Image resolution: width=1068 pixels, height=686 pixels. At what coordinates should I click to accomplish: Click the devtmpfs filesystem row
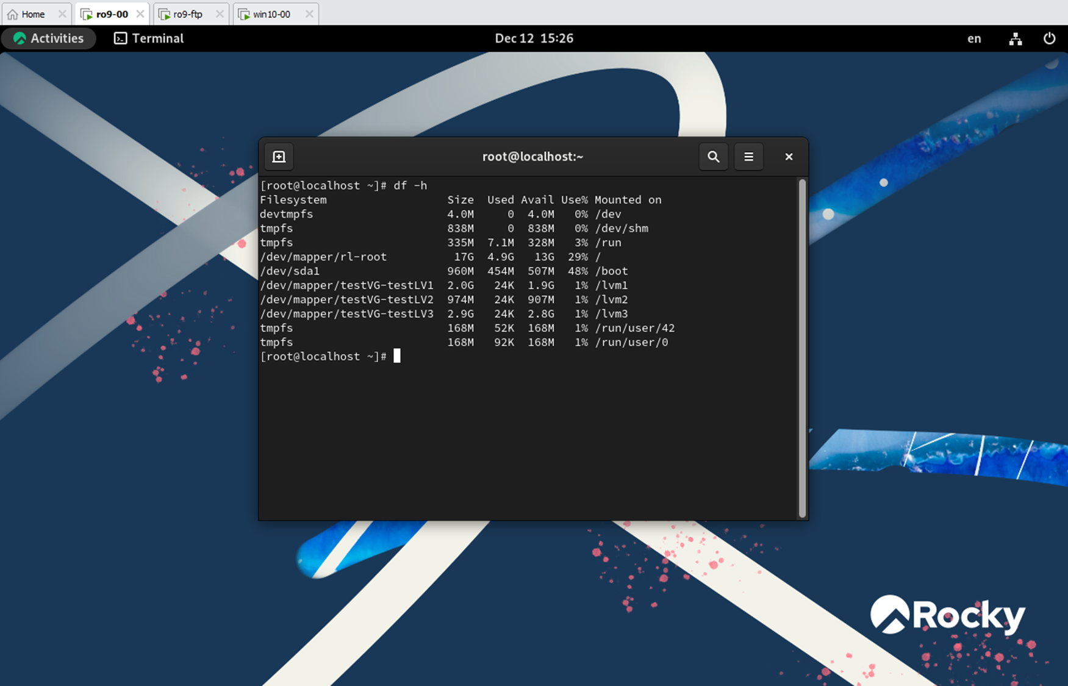point(440,214)
